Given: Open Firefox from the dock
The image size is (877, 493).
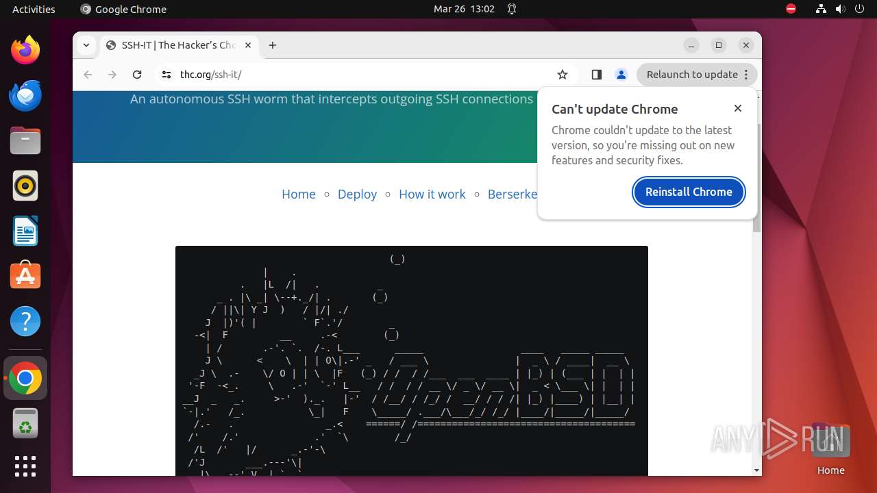Looking at the screenshot, I should 25,50.
